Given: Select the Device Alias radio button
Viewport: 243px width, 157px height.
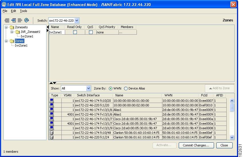Looking at the screenshot, I should click(x=126, y=89).
